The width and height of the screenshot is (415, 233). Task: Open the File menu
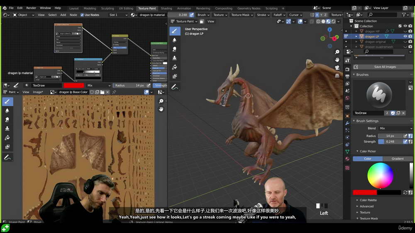pyautogui.click(x=11, y=8)
